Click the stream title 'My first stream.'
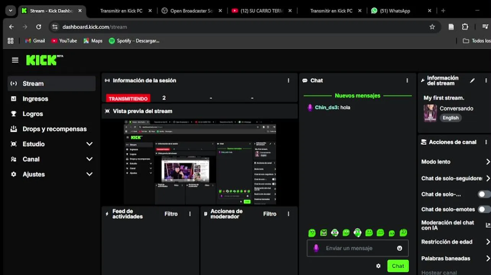The image size is (491, 275). click(x=444, y=98)
